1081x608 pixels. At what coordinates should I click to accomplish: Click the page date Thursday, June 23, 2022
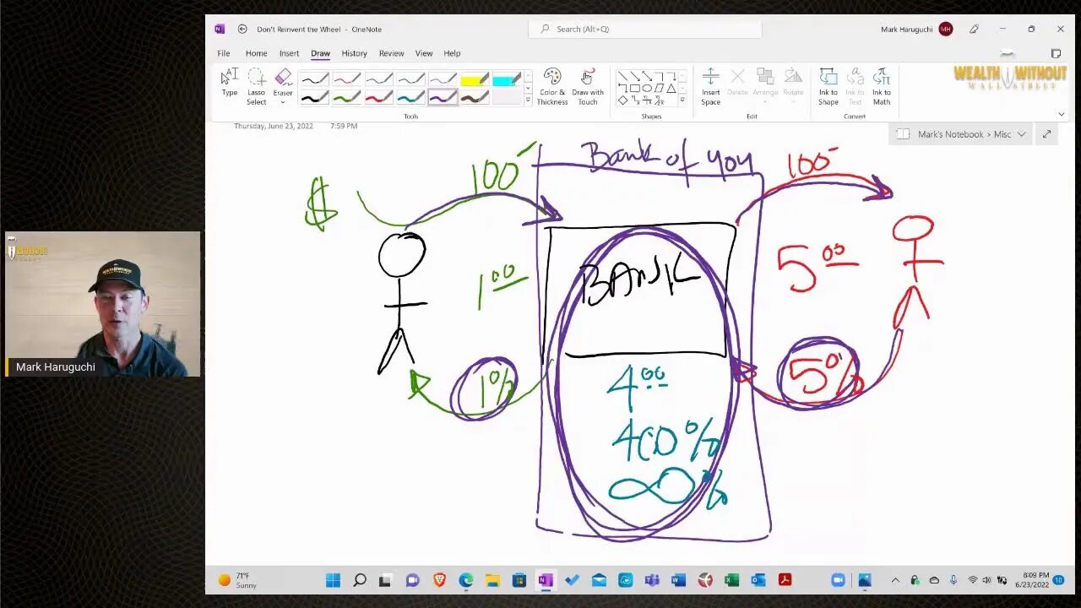click(274, 126)
